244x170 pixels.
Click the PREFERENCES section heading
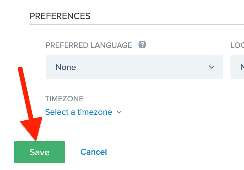click(x=60, y=16)
